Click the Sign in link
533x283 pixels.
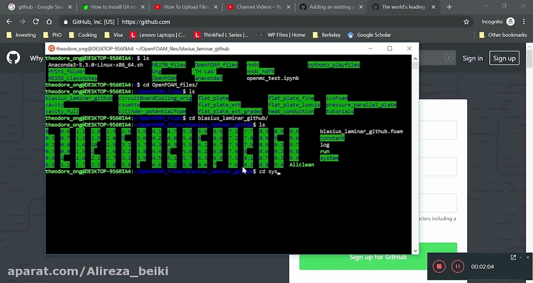coord(473,58)
